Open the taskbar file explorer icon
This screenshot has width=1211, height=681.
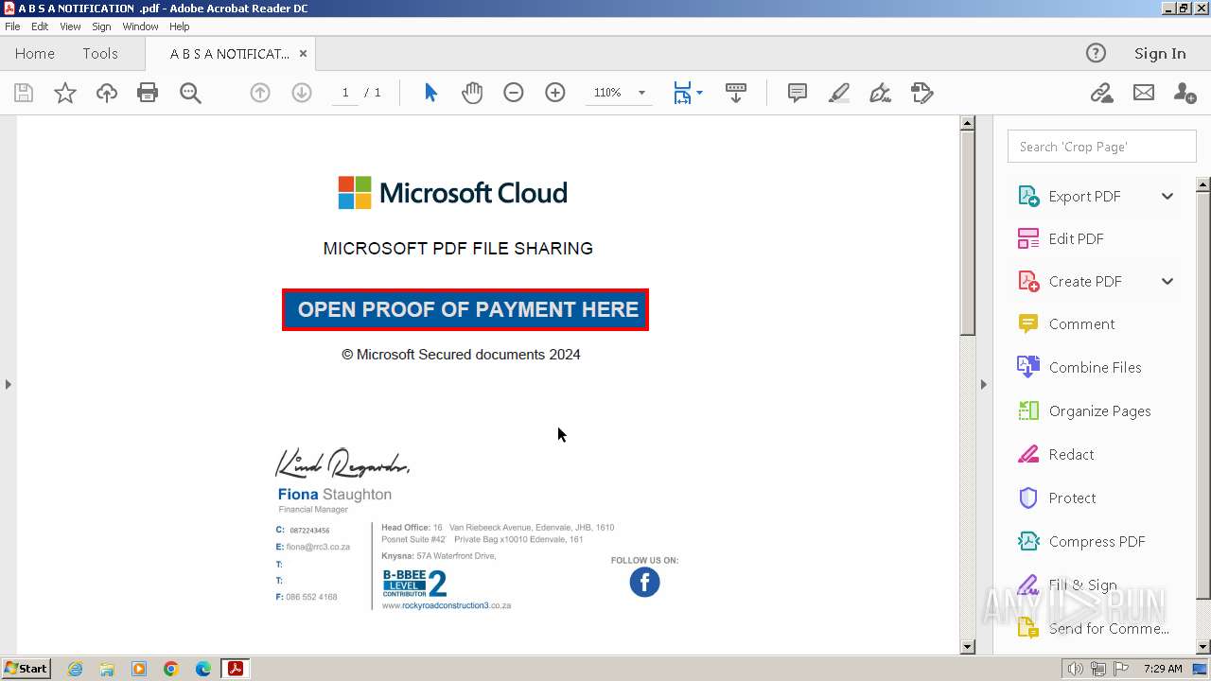click(107, 669)
